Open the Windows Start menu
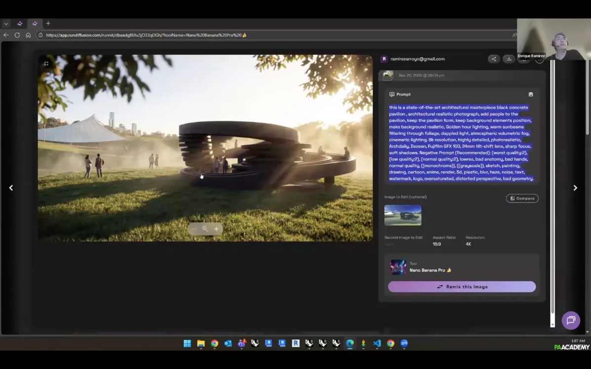This screenshot has height=369, width=591. click(187, 343)
